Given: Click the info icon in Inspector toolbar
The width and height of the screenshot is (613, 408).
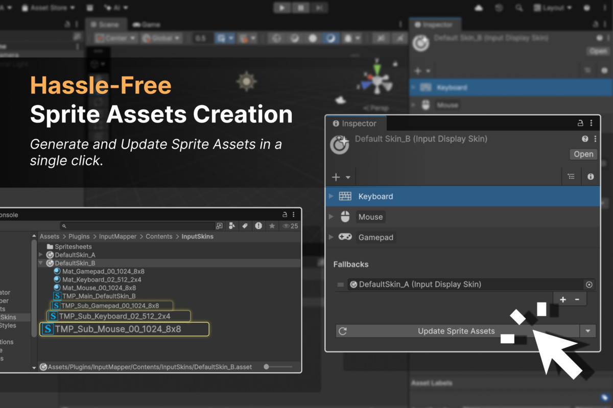Looking at the screenshot, I should point(591,176).
